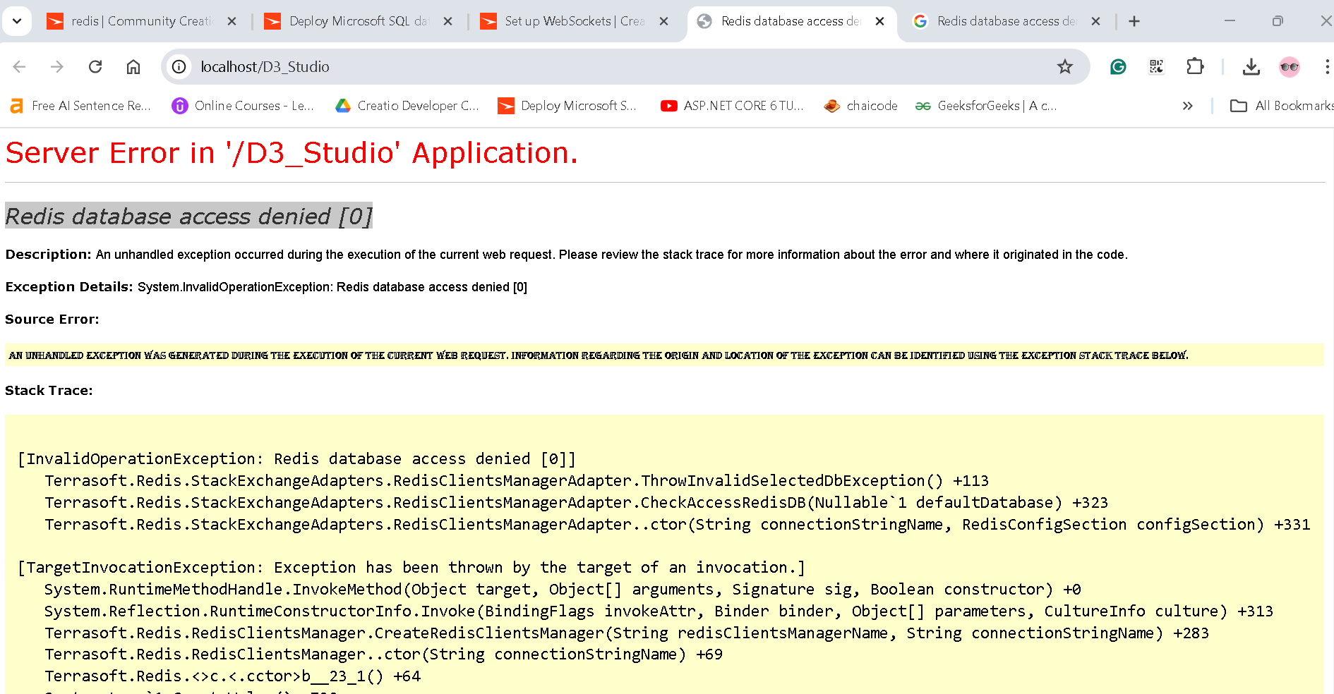Switch to the 'Set up WebSockets' tab

click(x=575, y=21)
